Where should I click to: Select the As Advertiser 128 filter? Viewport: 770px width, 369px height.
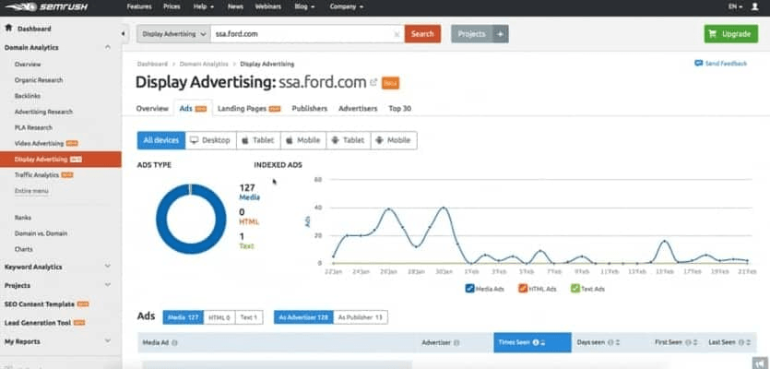coord(303,317)
